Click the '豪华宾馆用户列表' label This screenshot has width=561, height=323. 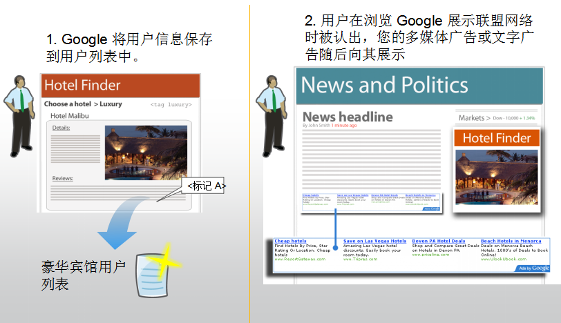[x=84, y=275]
